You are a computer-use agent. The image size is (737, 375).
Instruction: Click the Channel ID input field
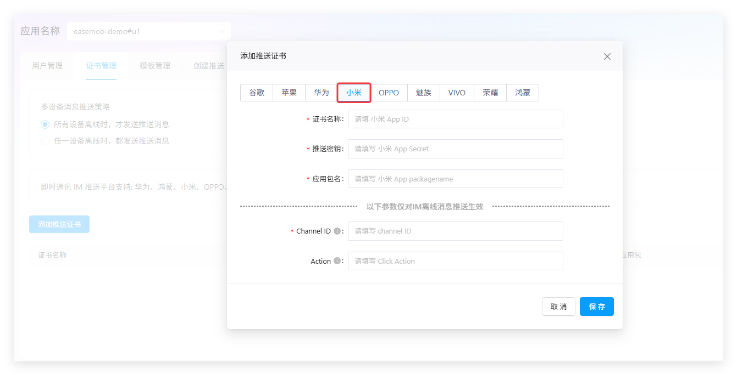455,231
